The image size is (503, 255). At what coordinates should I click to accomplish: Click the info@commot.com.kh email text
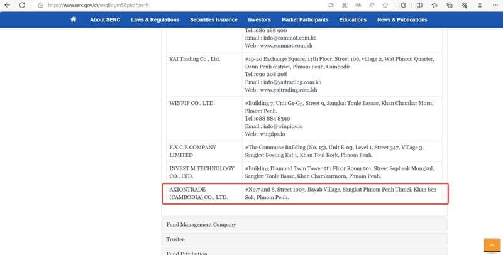coord(290,38)
